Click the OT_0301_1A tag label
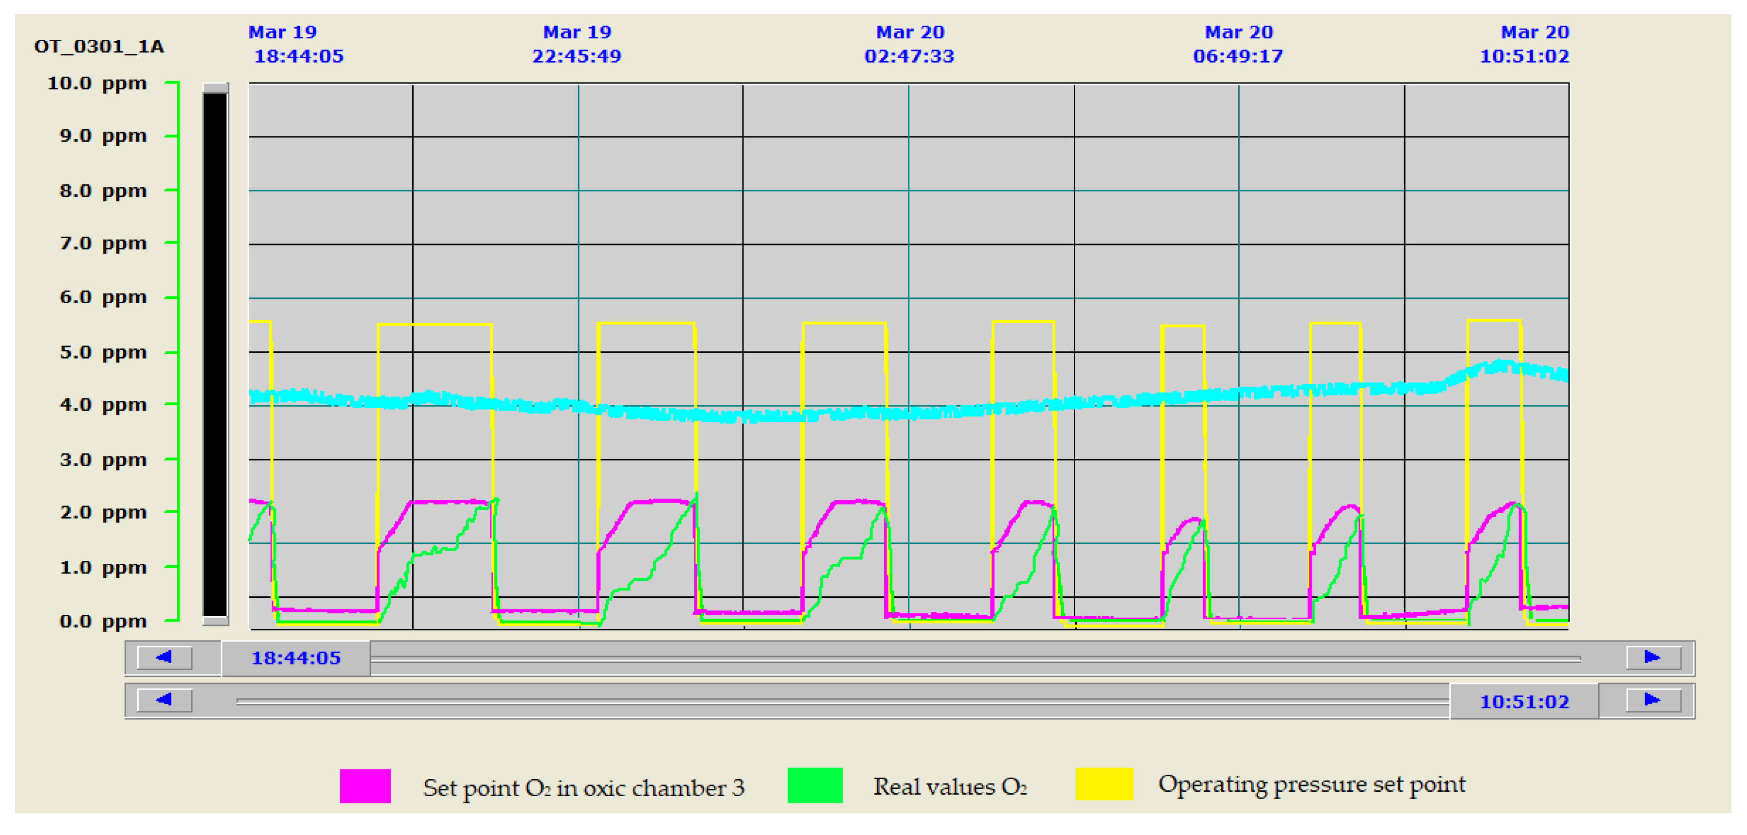Screen dimensions: 1747x835 tap(99, 47)
